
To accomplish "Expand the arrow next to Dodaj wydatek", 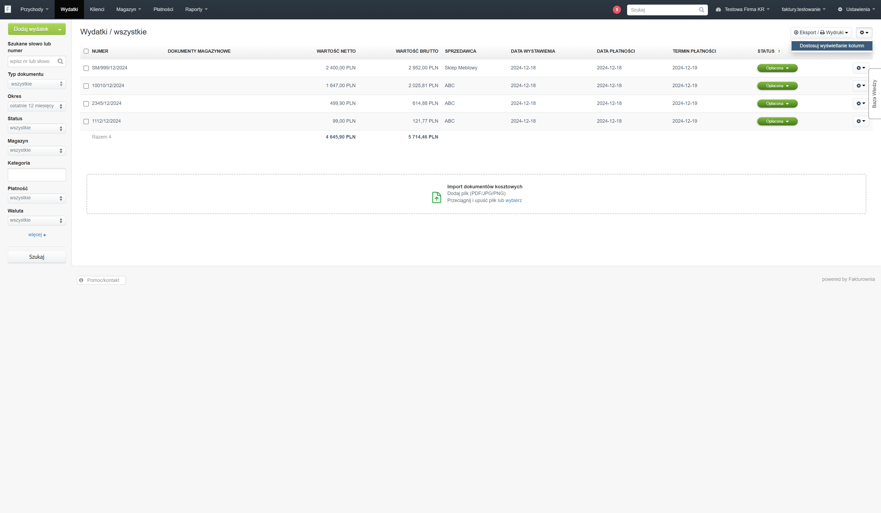I will pyautogui.click(x=60, y=29).
